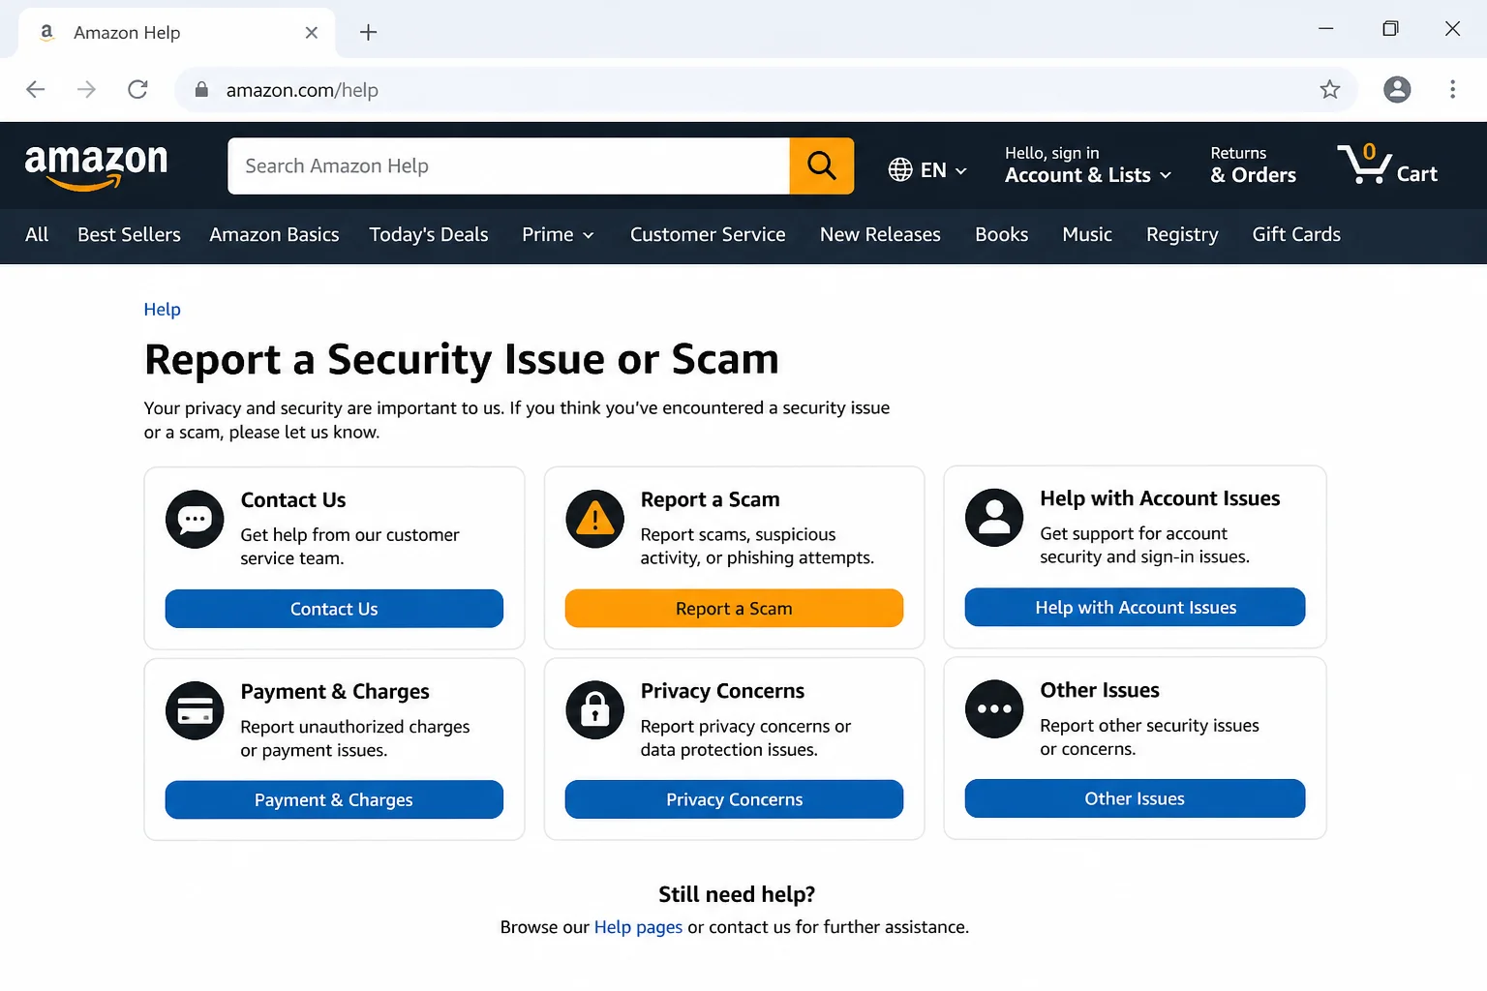This screenshot has height=991, width=1487.
Task: Click the Still need help? text
Action: (737, 894)
